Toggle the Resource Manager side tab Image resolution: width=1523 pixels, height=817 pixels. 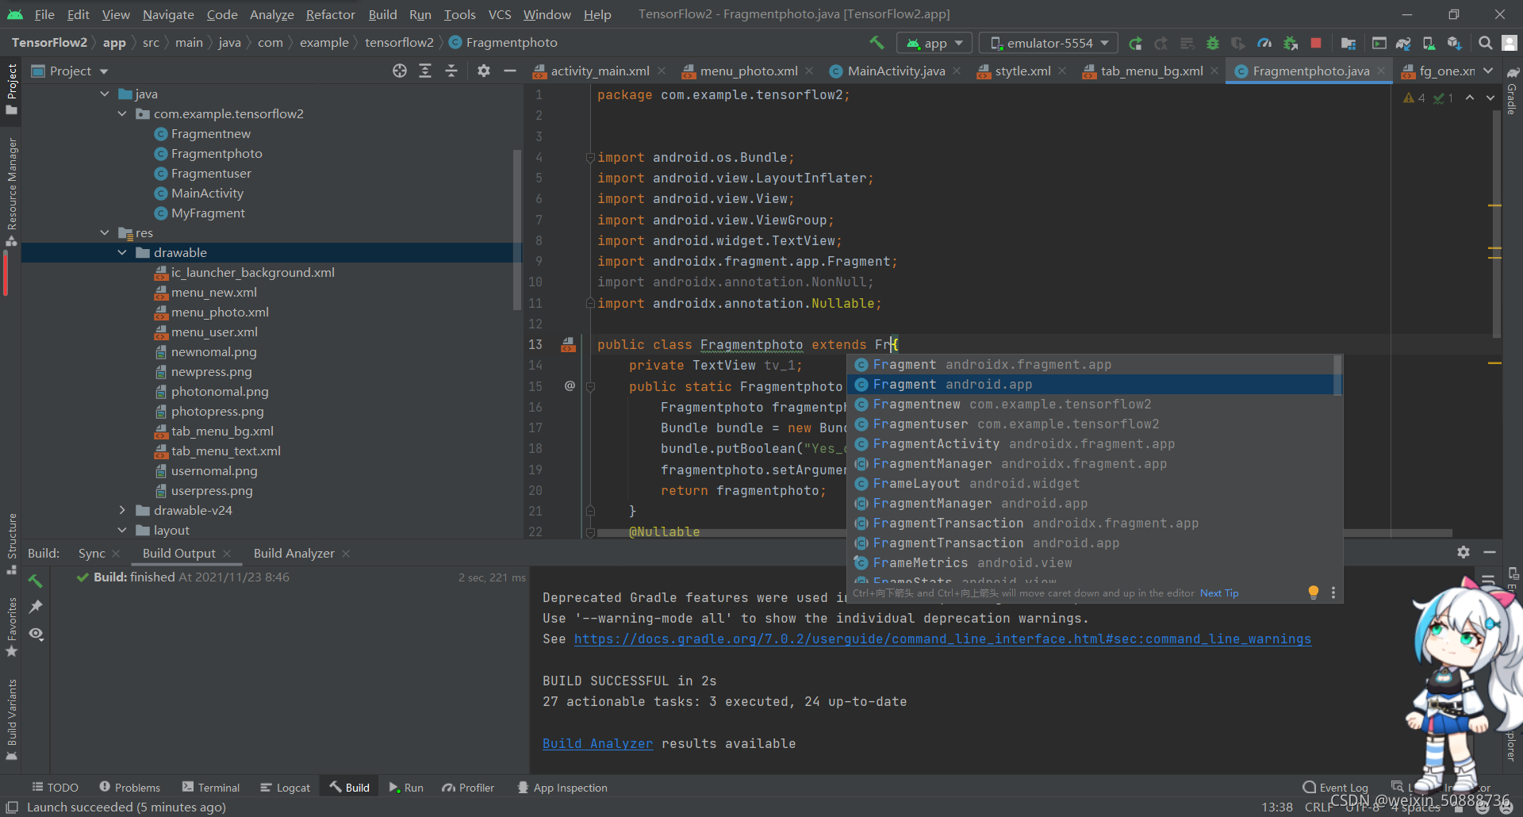(x=11, y=191)
